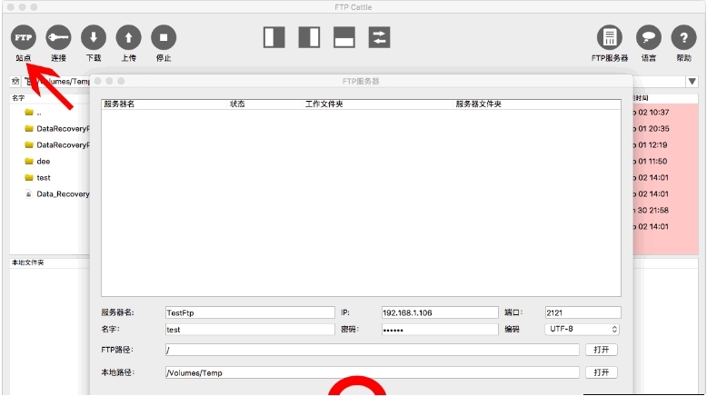Open the FTP site manager (站点)

[x=23, y=37]
